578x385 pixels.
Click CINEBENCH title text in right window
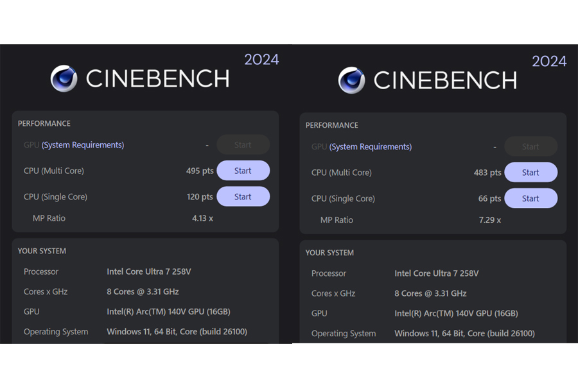(445, 80)
